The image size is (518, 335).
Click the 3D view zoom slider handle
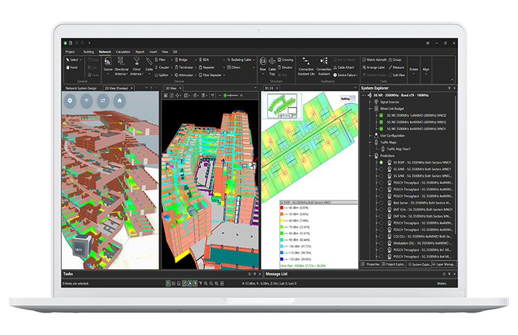click(x=226, y=95)
